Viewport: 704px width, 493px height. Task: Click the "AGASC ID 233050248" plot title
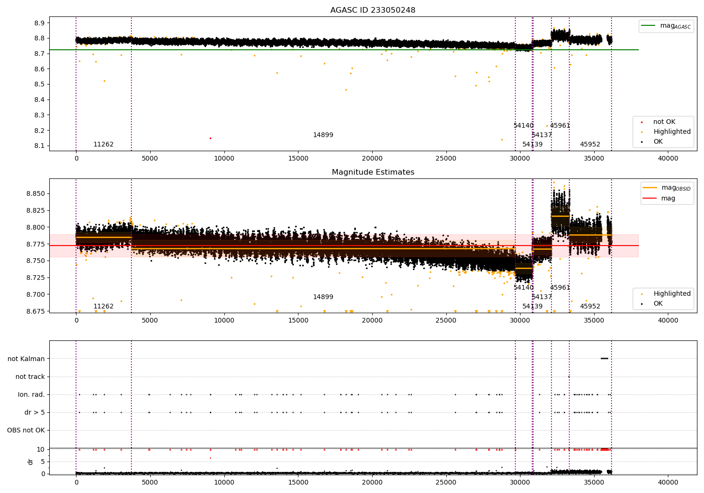point(373,10)
